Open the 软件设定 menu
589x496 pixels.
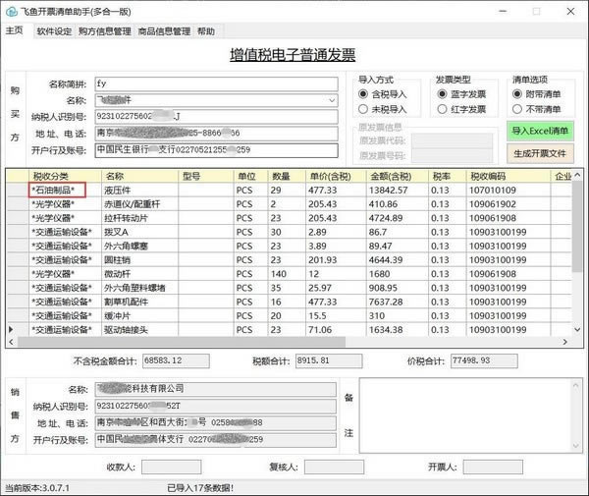click(54, 31)
